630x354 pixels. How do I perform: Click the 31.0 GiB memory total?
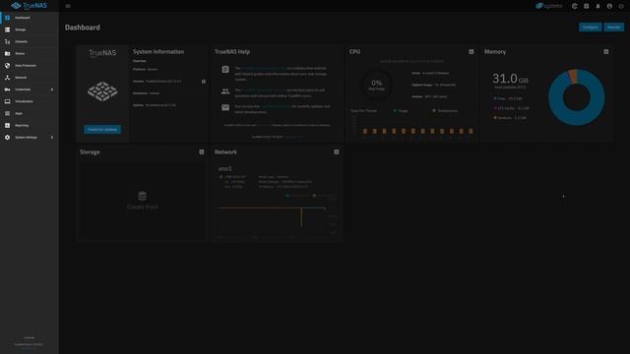pos(510,79)
